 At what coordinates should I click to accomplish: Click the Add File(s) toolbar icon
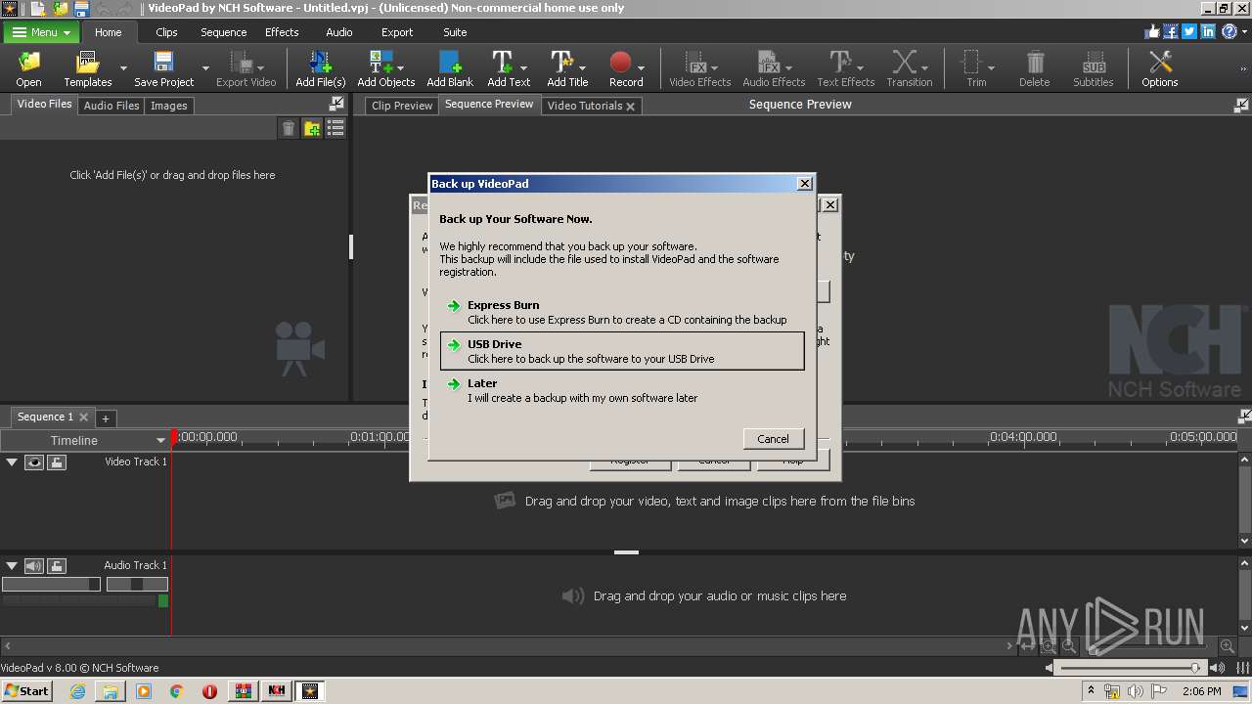[320, 64]
